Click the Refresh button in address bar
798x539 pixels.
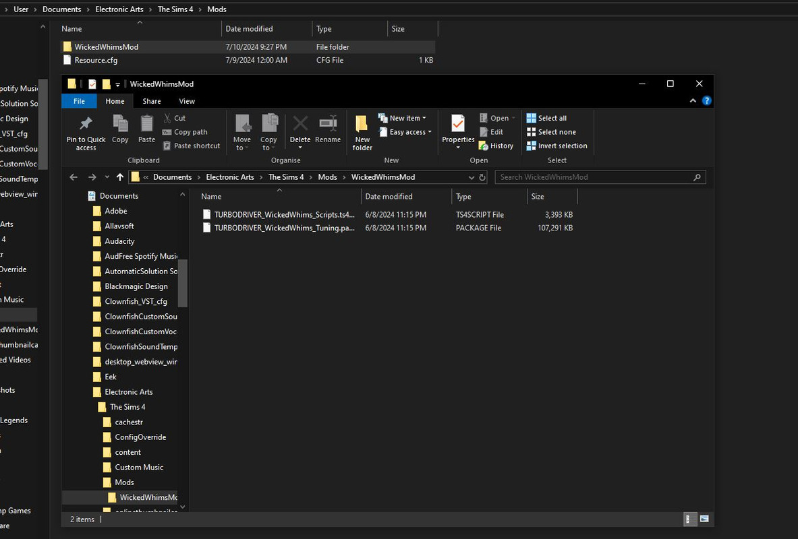(x=482, y=177)
